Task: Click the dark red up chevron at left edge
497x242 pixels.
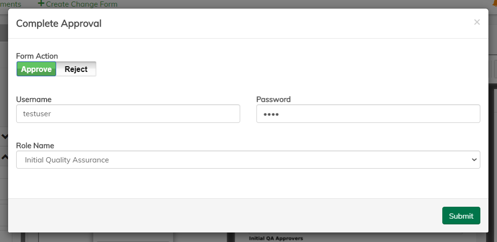Action: tap(5, 156)
